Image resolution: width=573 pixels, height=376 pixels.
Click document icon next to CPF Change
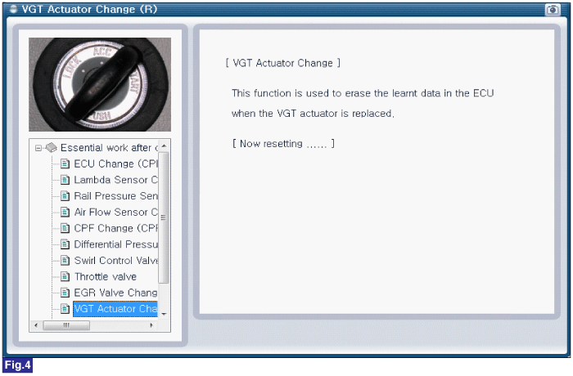coord(65,228)
